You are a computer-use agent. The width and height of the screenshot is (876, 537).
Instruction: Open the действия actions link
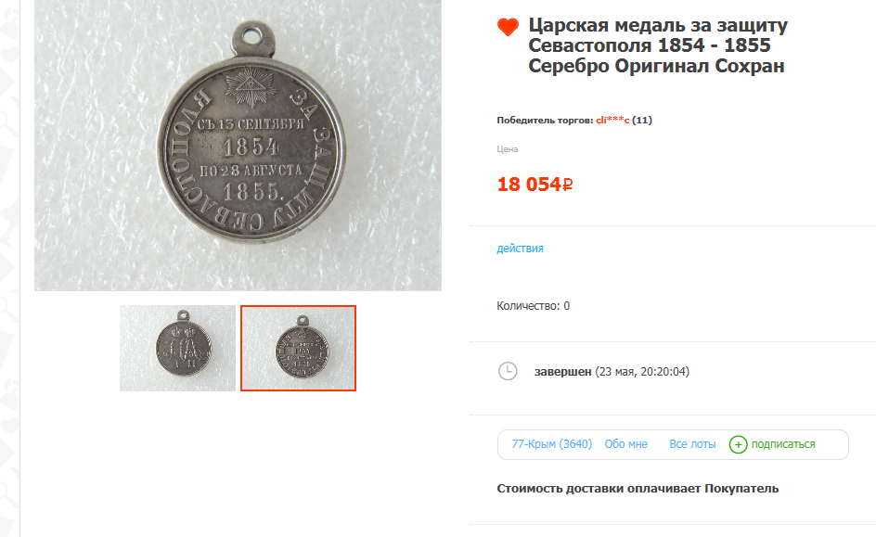[520, 249]
